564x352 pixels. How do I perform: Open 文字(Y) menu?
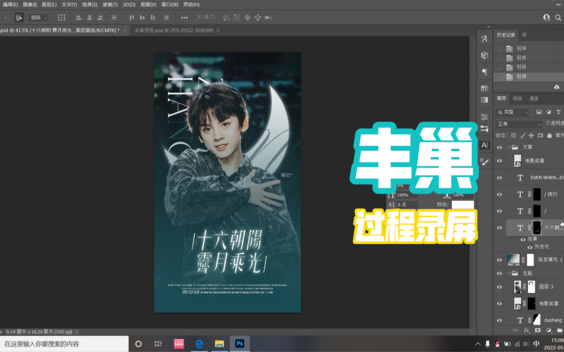click(69, 5)
